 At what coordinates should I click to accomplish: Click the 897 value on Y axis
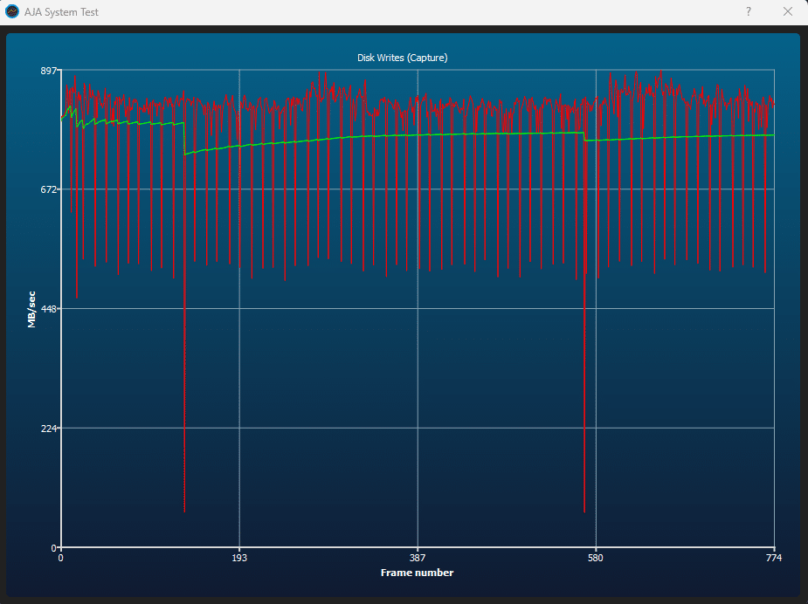point(48,71)
